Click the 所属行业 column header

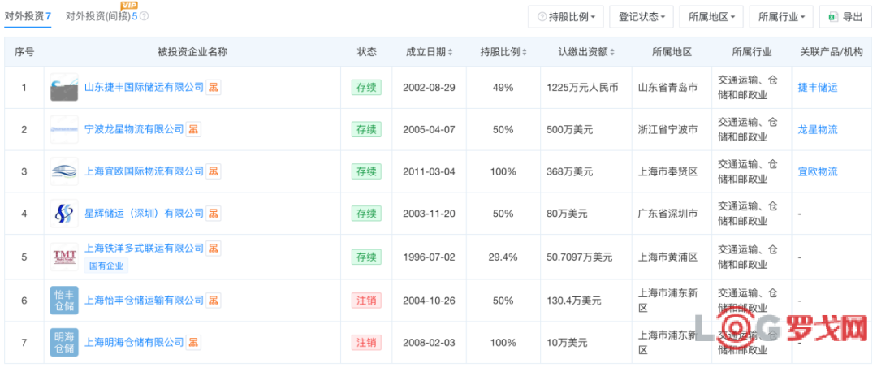click(752, 52)
